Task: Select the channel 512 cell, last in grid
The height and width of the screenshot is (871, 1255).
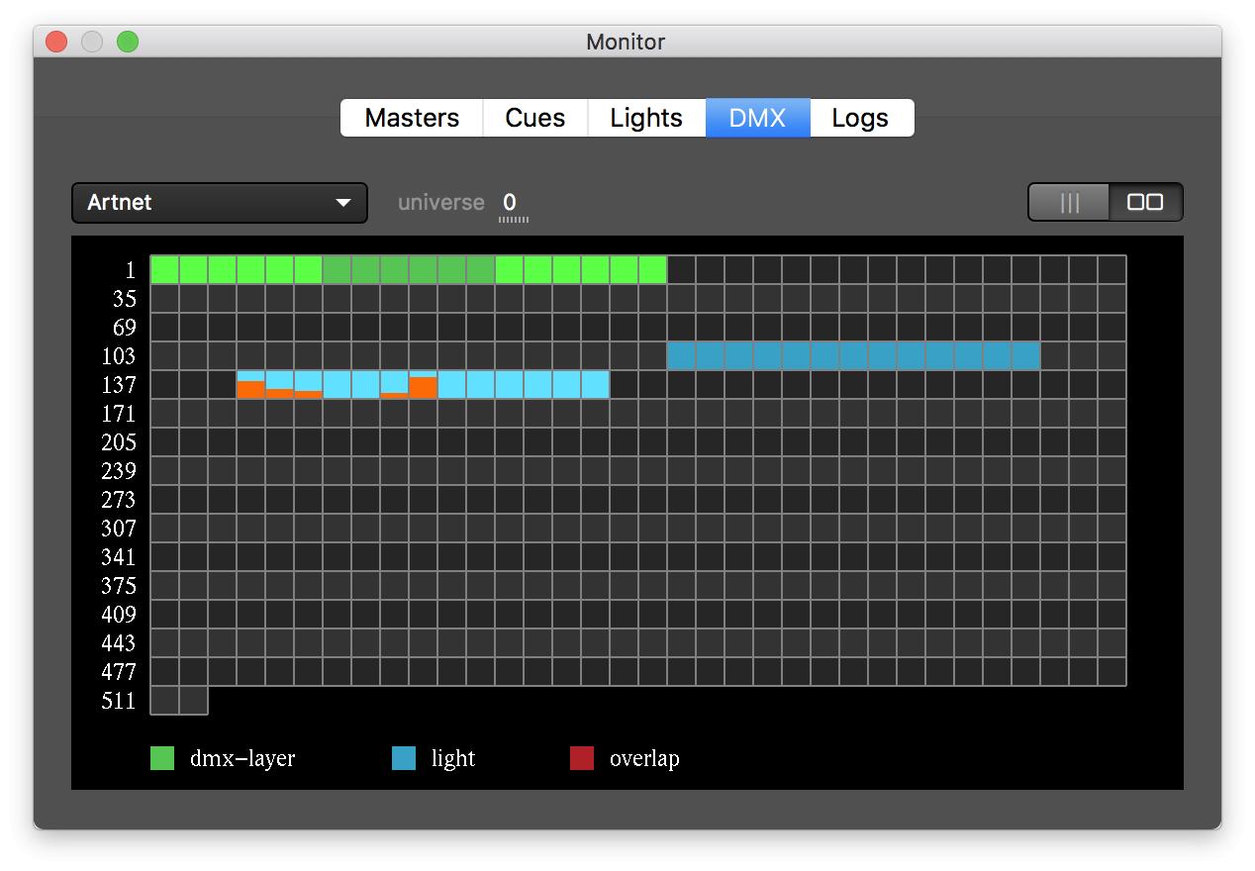Action: 193,700
